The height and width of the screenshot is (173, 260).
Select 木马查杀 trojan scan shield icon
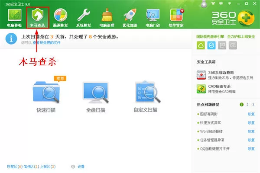[x=37, y=15]
